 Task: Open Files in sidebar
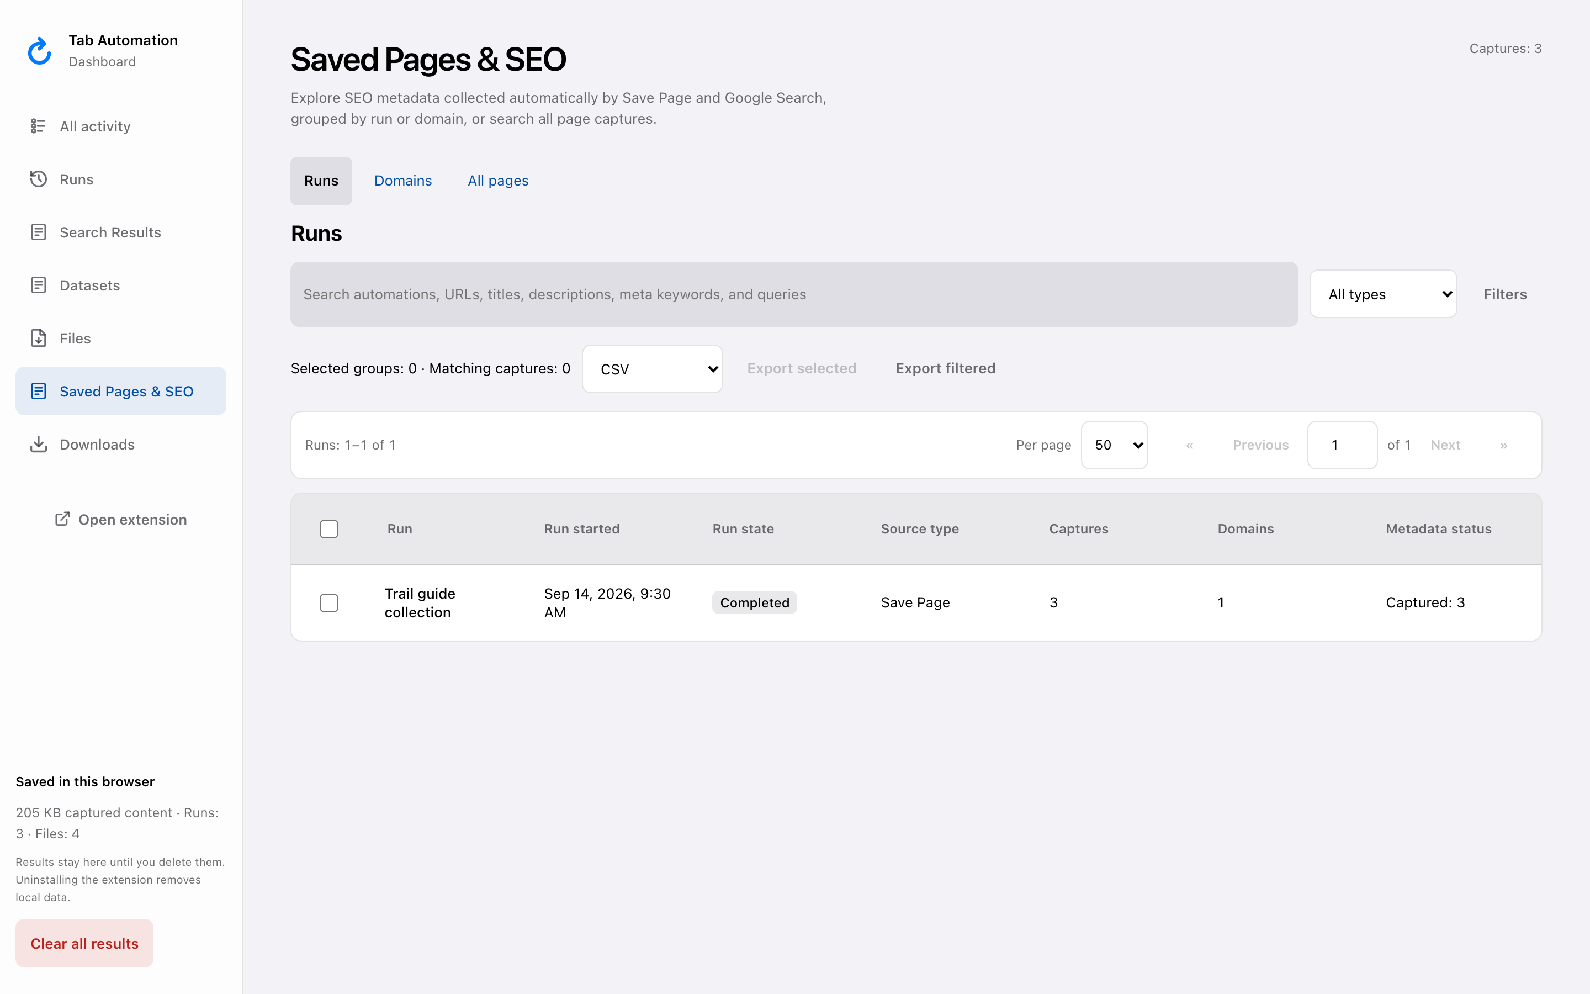point(121,338)
